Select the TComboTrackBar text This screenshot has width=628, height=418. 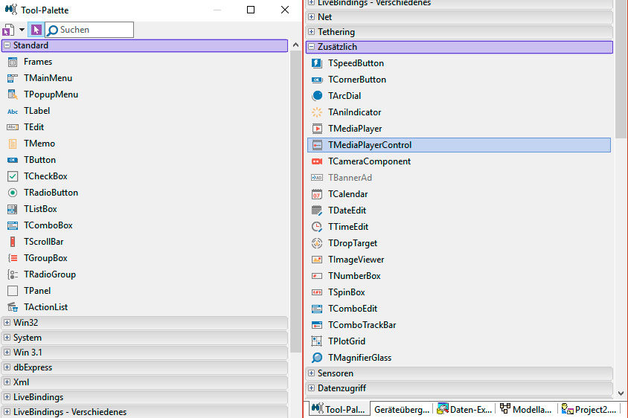click(362, 325)
